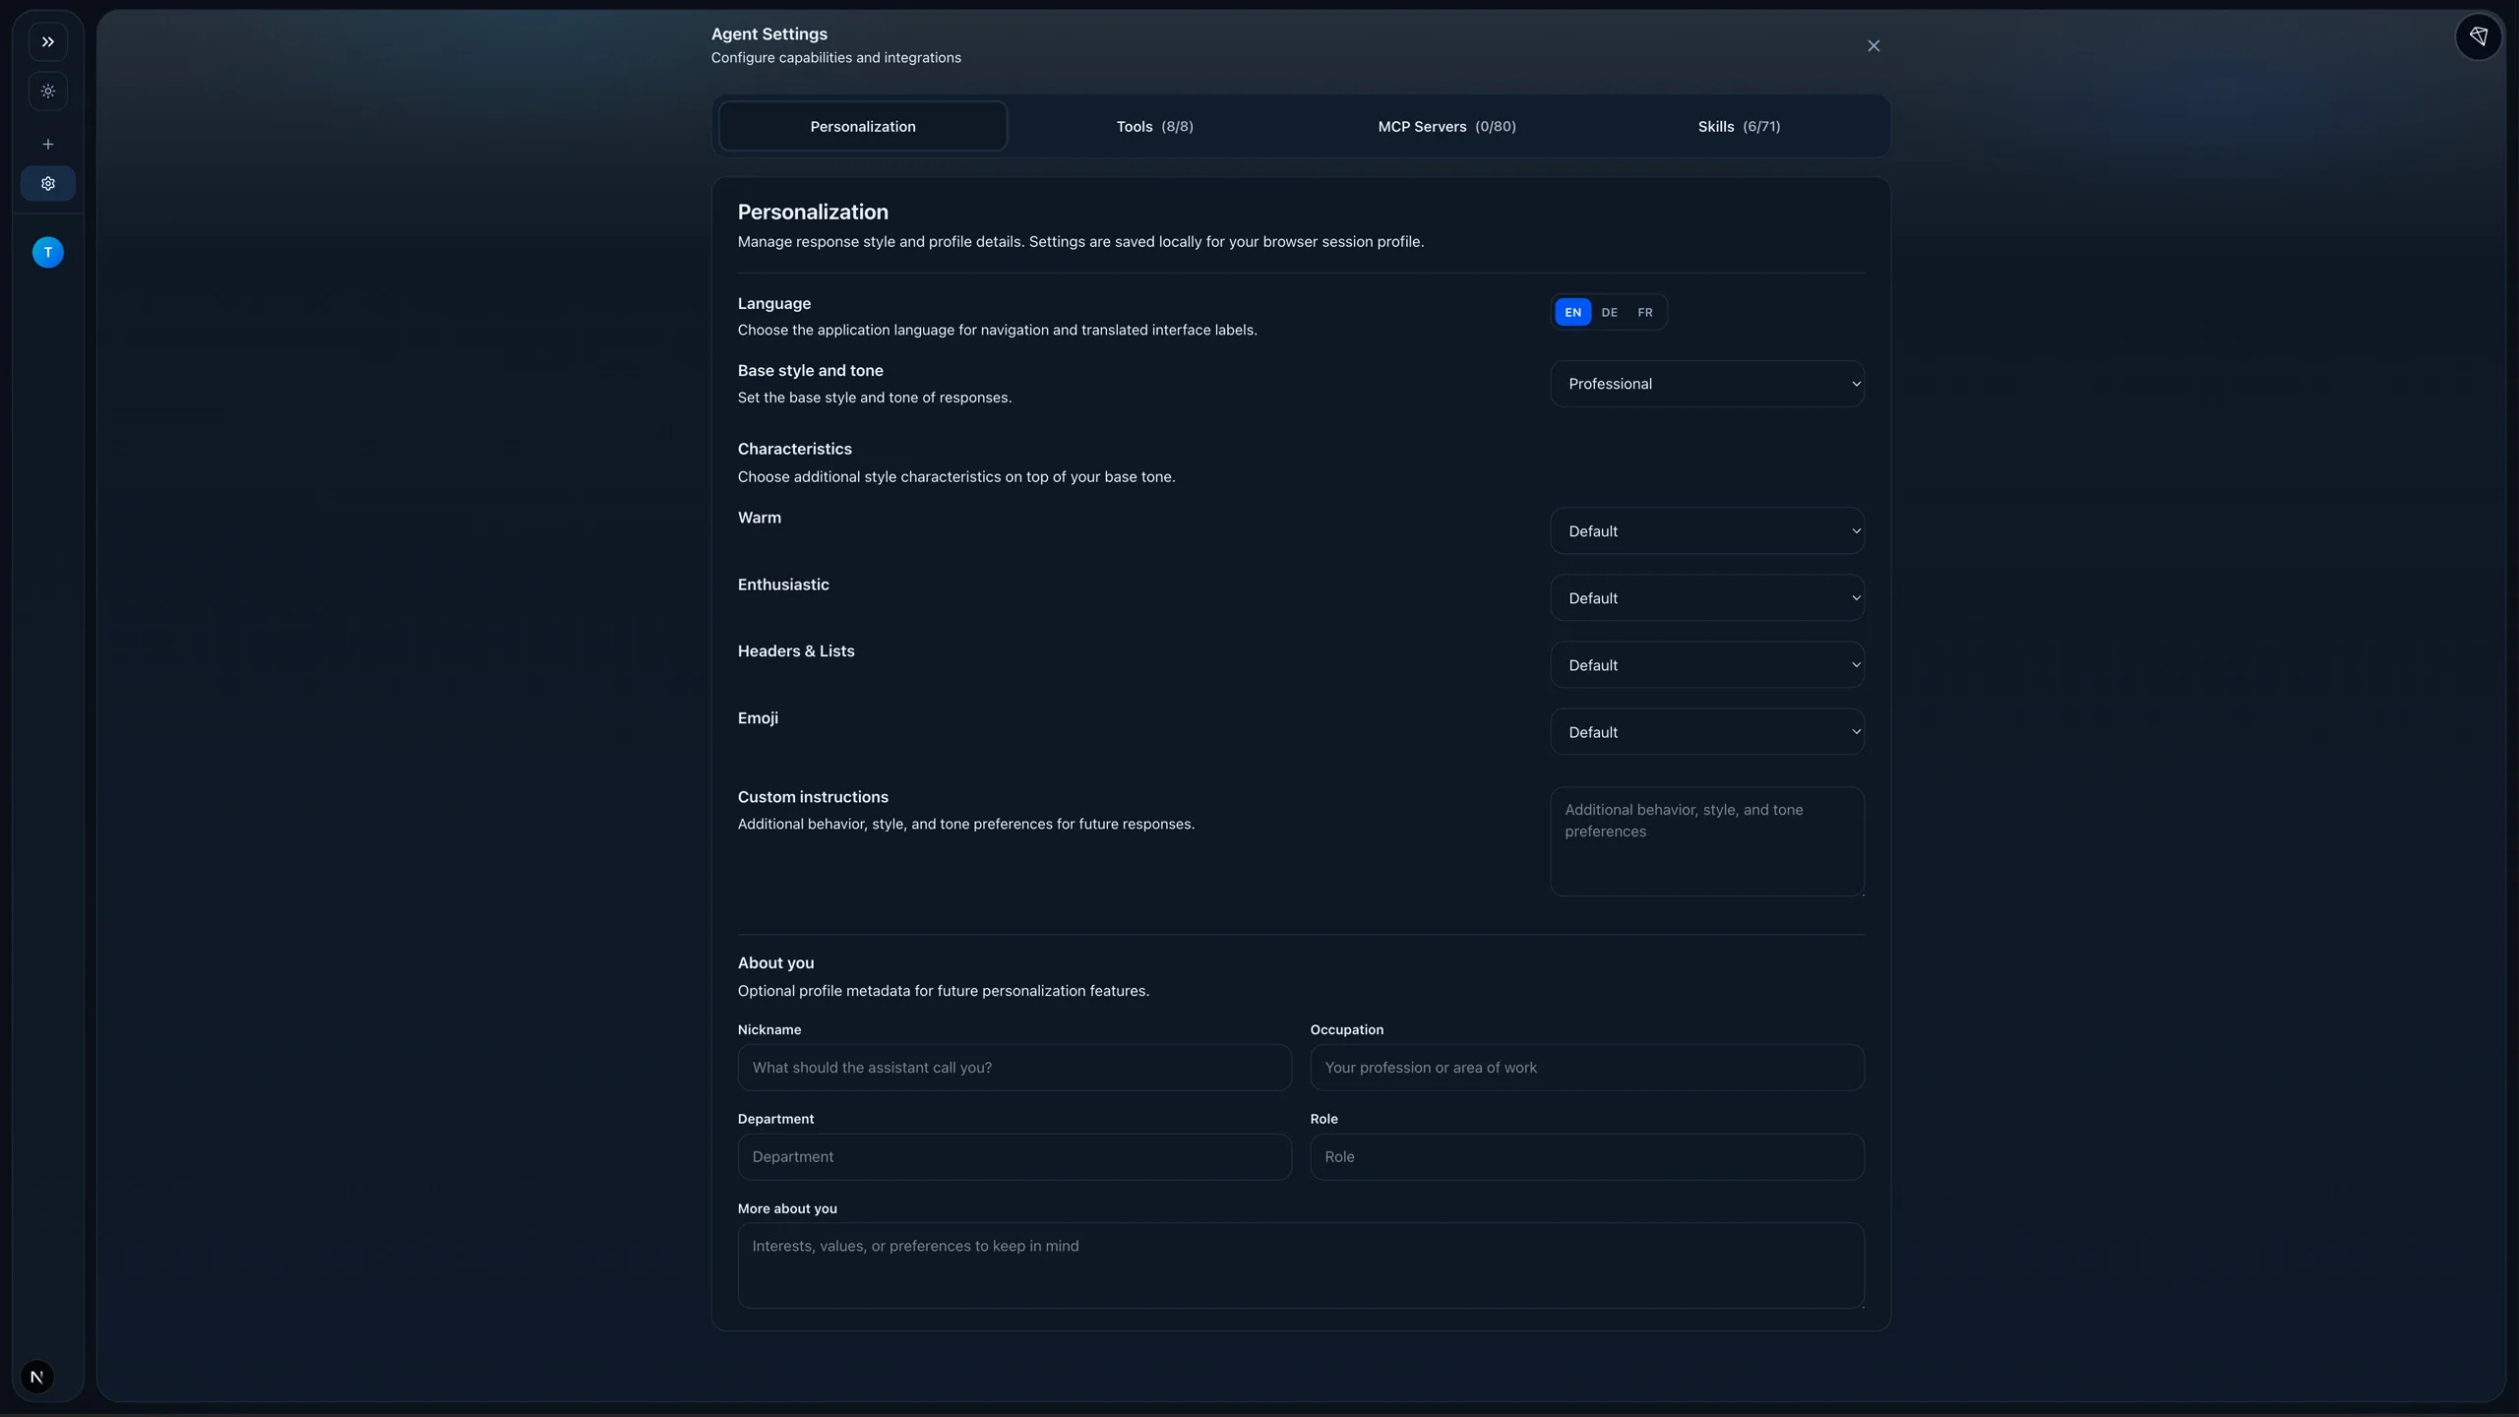Open the MCP Servers tab
The image size is (2519, 1417).
[x=1446, y=127]
